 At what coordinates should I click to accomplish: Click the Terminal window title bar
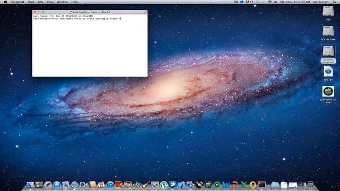(x=90, y=12)
